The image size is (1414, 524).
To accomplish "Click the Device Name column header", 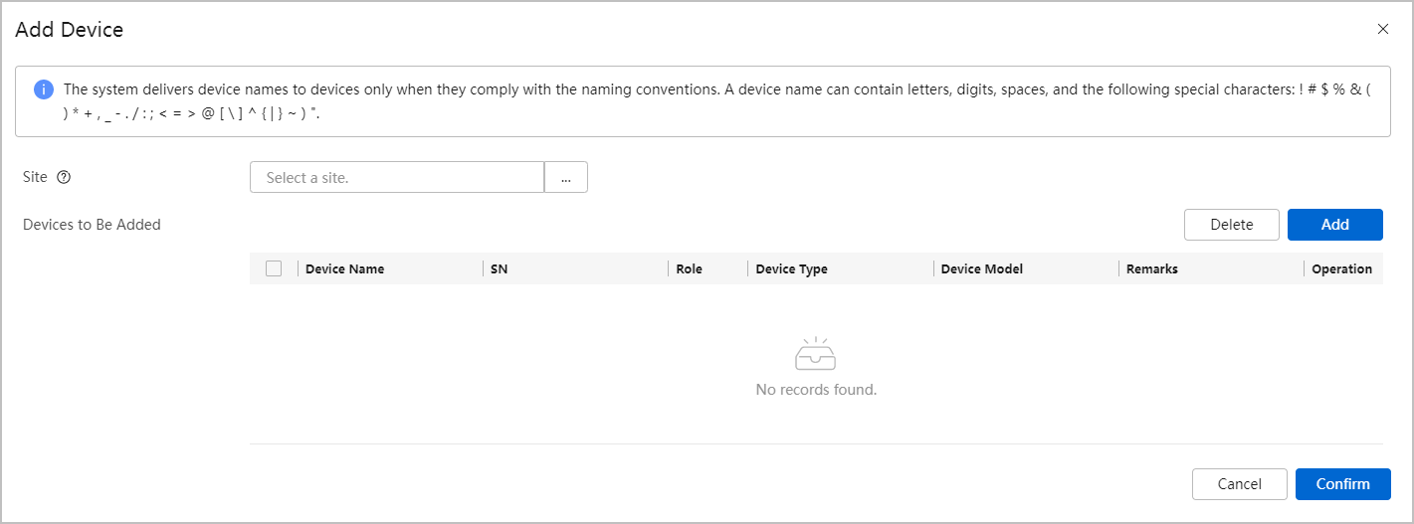I will (x=344, y=268).
